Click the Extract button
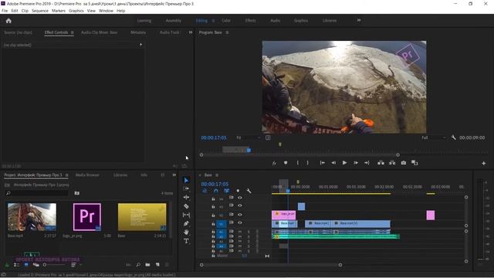The height and width of the screenshot is (278, 494). [x=392, y=163]
